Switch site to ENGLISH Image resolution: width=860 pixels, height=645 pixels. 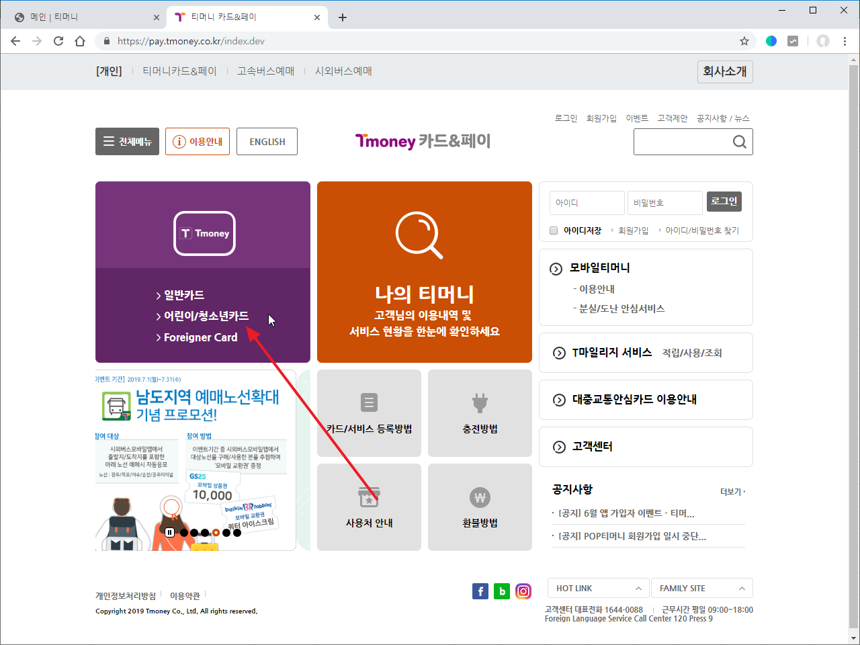[x=267, y=141]
